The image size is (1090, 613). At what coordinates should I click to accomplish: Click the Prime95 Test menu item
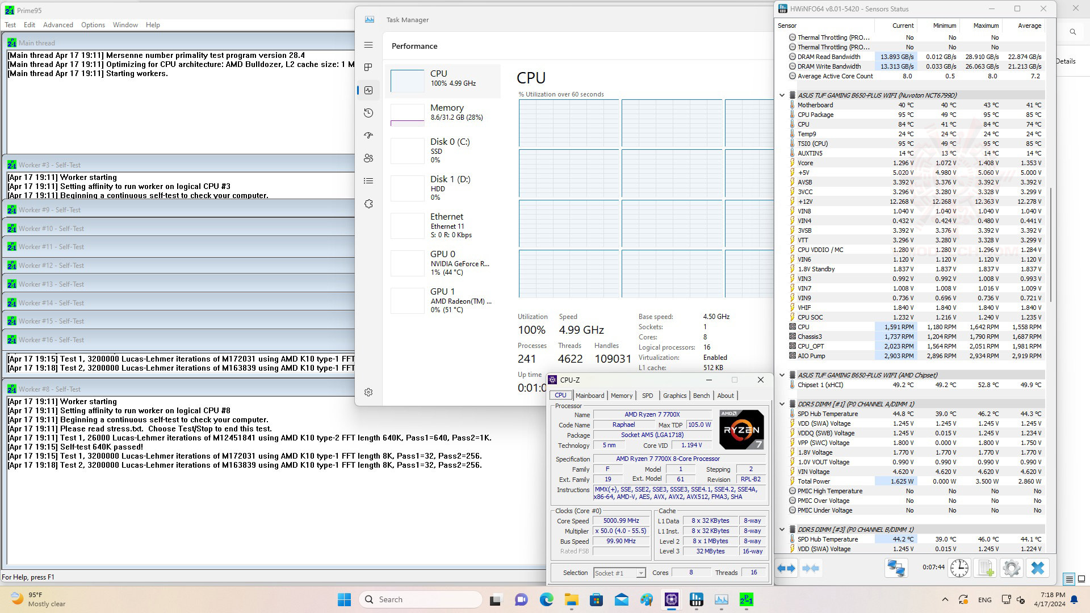coord(10,25)
